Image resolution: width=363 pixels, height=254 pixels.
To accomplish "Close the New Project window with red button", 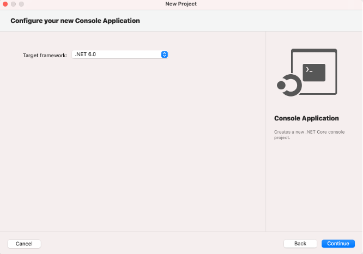I will click(5, 4).
